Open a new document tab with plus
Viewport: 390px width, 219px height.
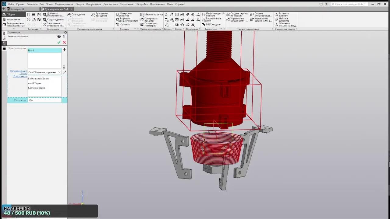pyautogui.click(x=3, y=9)
